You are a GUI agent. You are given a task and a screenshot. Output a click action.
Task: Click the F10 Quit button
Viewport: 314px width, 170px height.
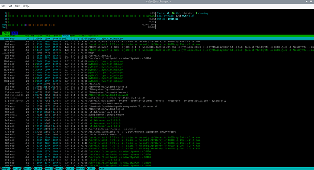click(100, 169)
